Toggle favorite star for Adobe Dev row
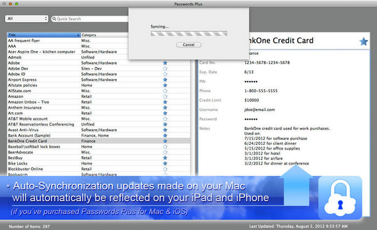The height and width of the screenshot is (230, 377). coord(165,68)
